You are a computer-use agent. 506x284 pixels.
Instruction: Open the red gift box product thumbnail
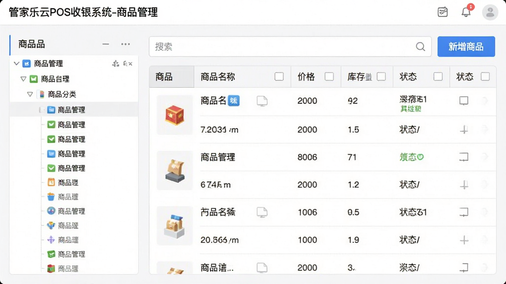coord(174,115)
